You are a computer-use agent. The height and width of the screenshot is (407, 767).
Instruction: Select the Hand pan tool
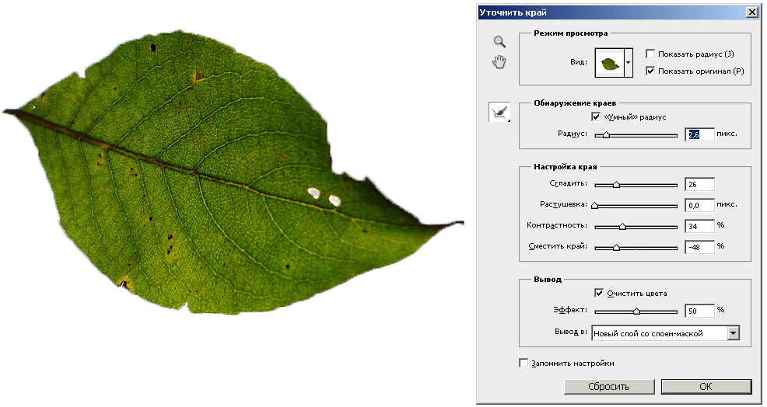(499, 62)
